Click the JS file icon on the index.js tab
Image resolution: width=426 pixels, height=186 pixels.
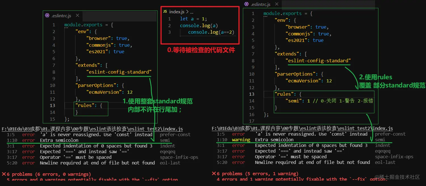(x=165, y=12)
